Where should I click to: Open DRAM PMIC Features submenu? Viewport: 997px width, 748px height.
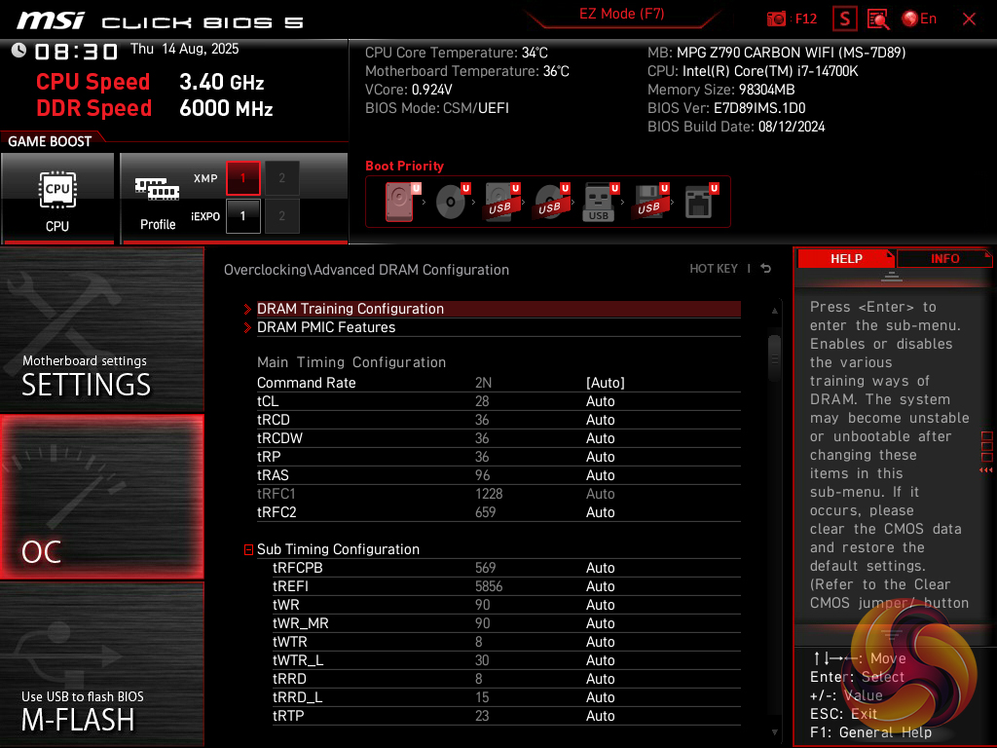coord(498,327)
